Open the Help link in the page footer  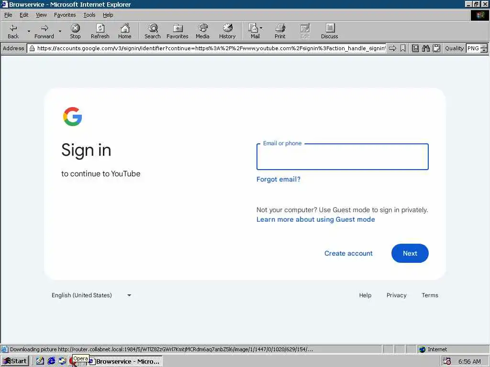[365, 295]
